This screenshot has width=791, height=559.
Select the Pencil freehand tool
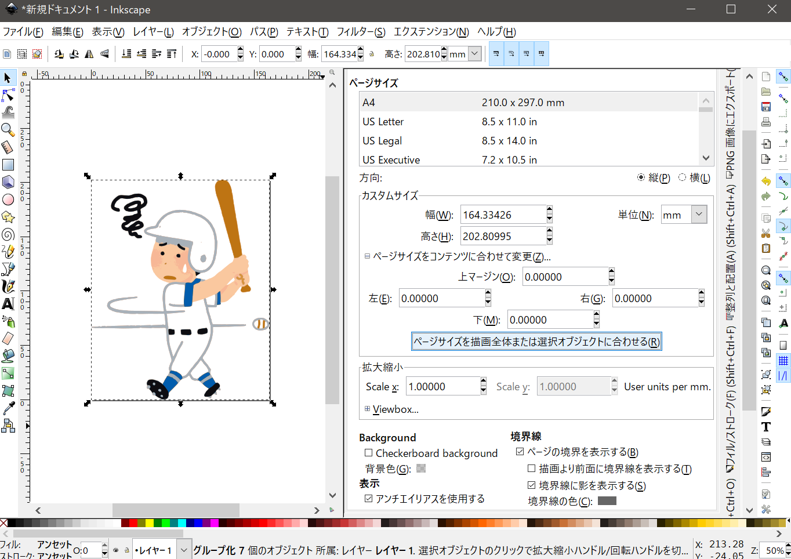(x=8, y=252)
